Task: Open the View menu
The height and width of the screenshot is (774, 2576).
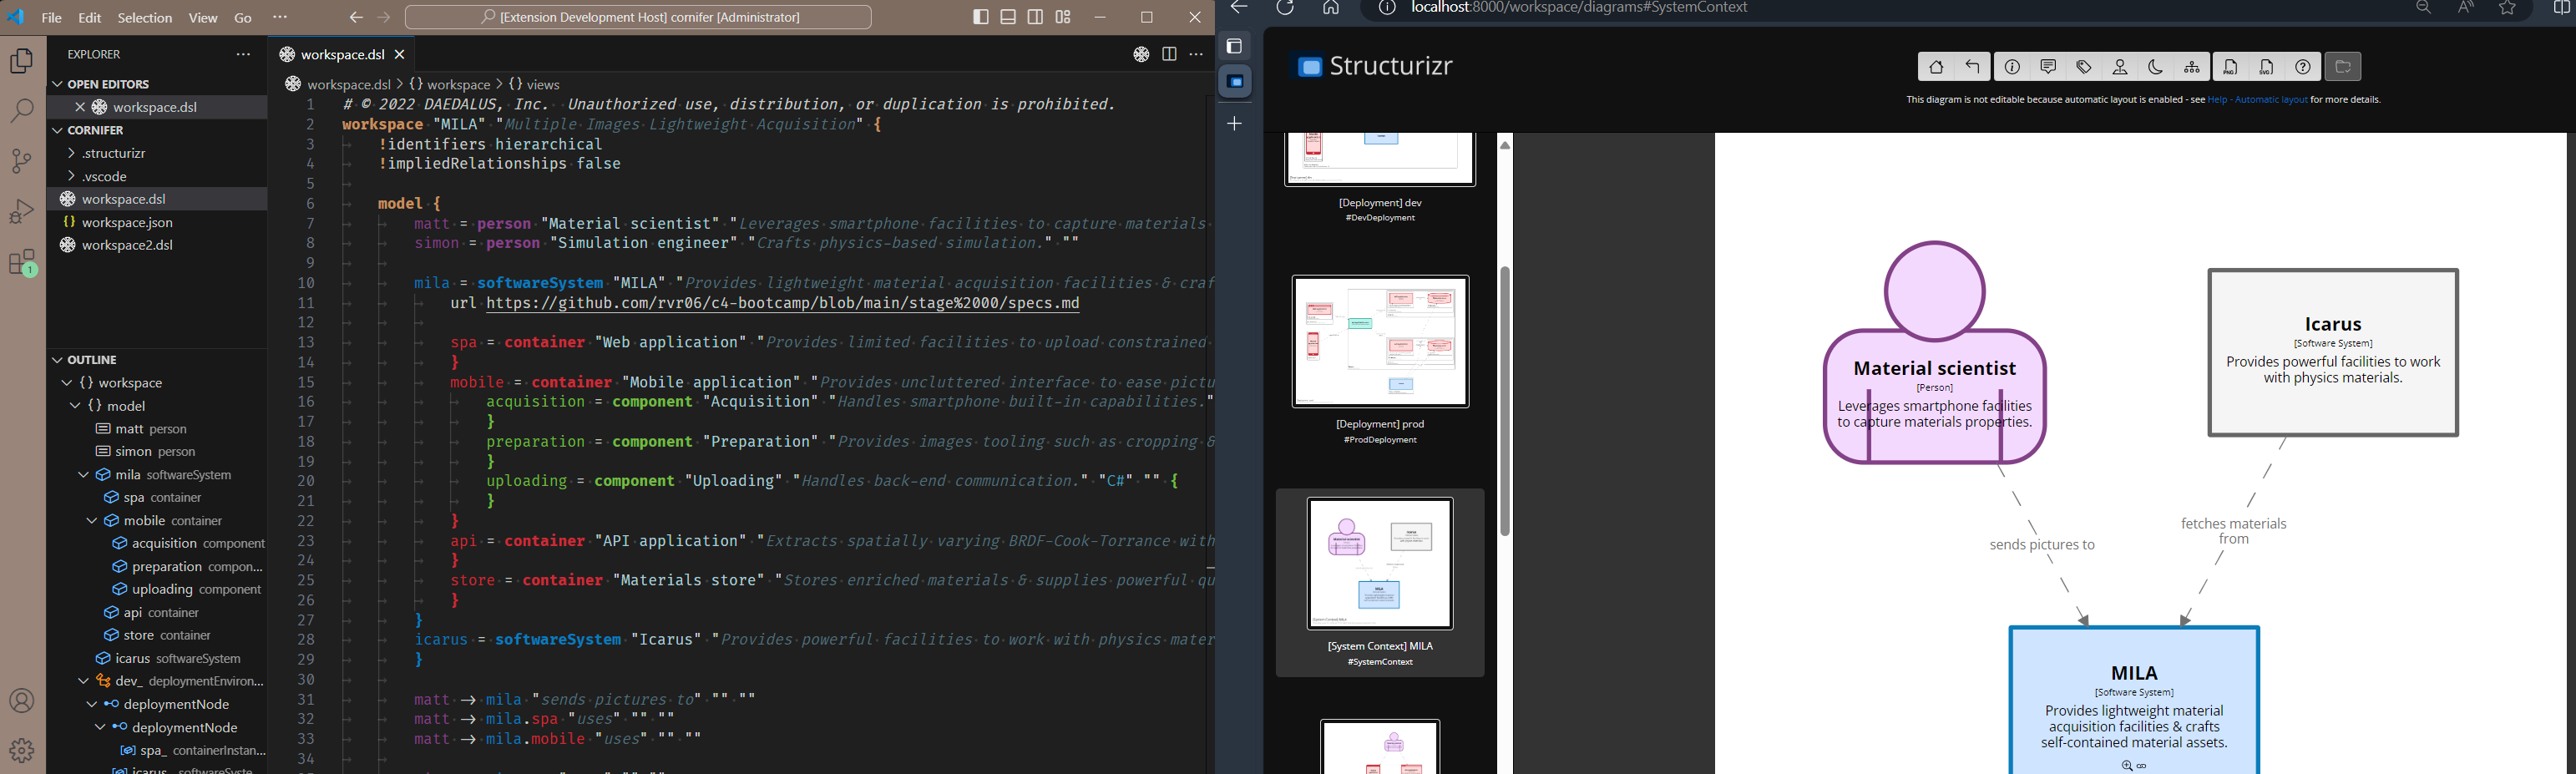Action: point(203,18)
